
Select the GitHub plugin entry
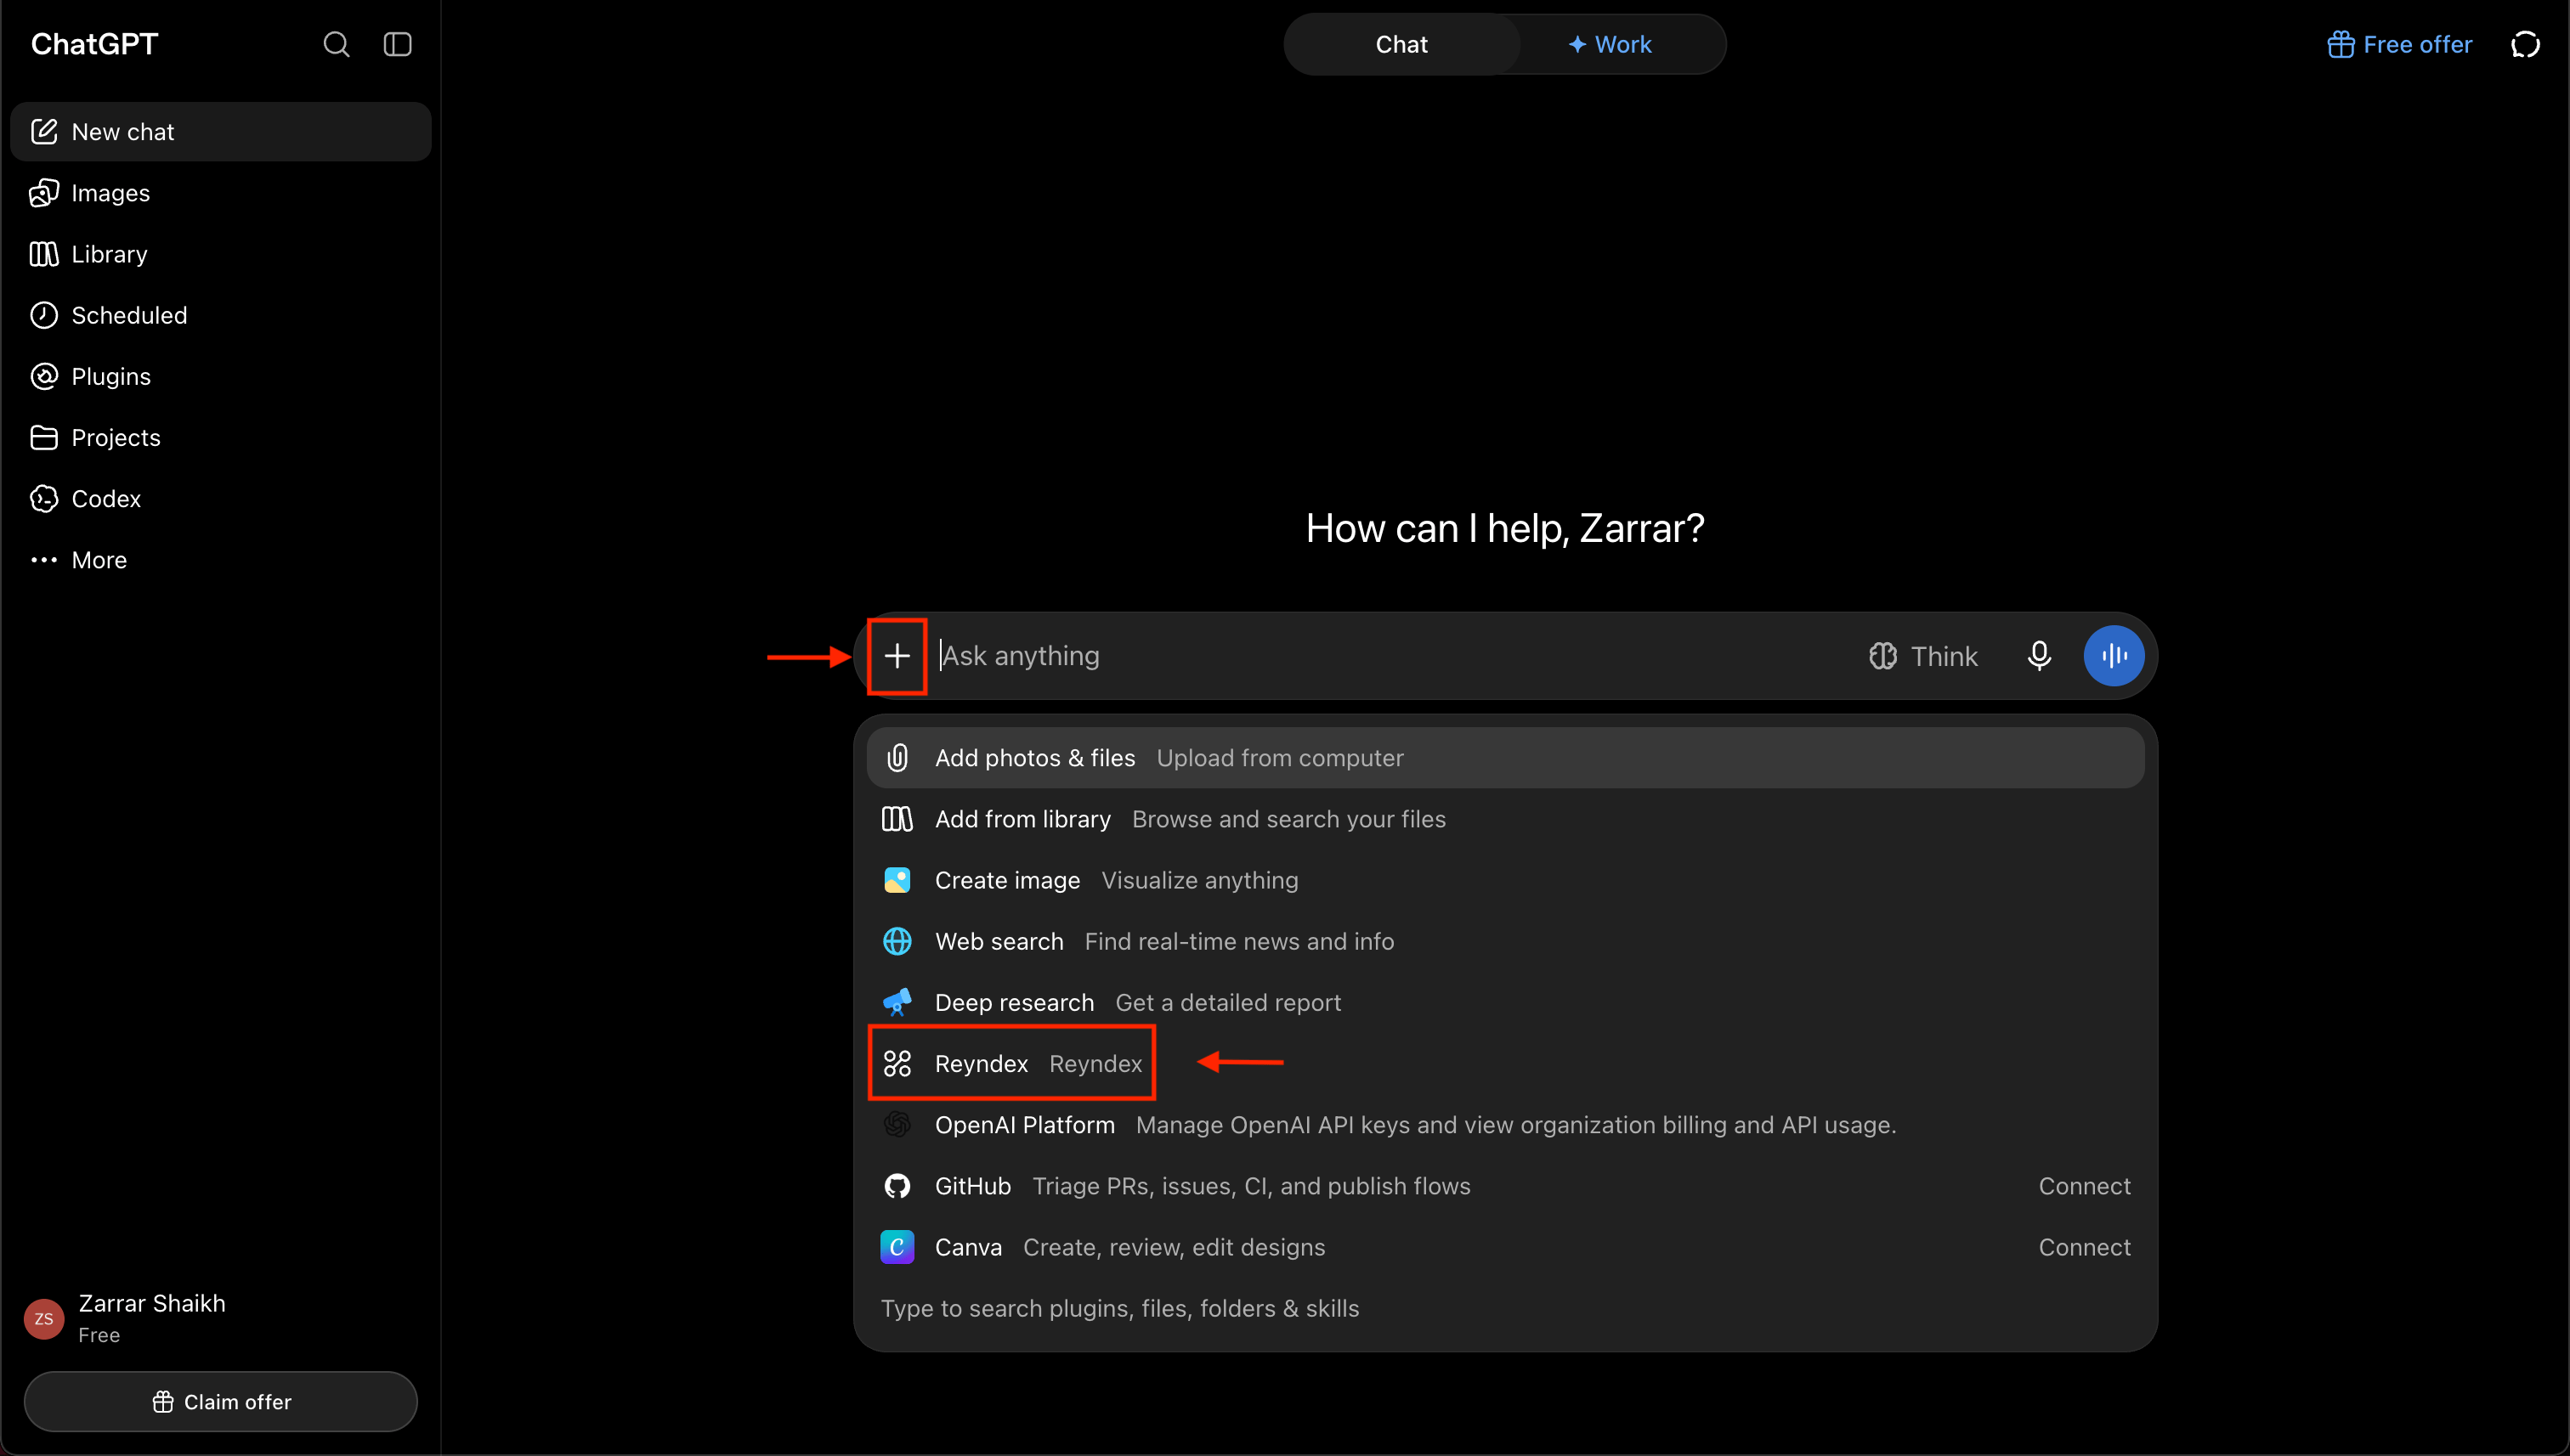point(1506,1186)
